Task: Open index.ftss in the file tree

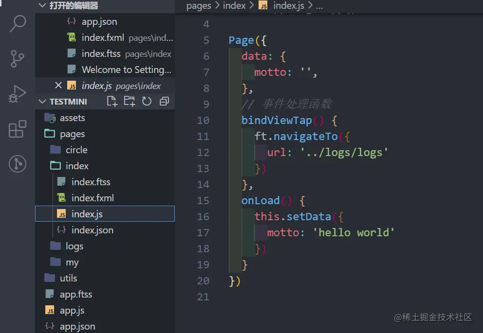Action: coord(105,182)
